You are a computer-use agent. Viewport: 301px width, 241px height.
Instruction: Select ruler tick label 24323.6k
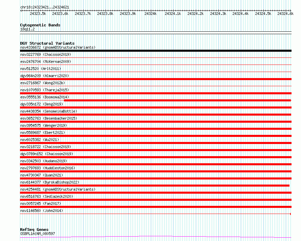click(x=60, y=14)
